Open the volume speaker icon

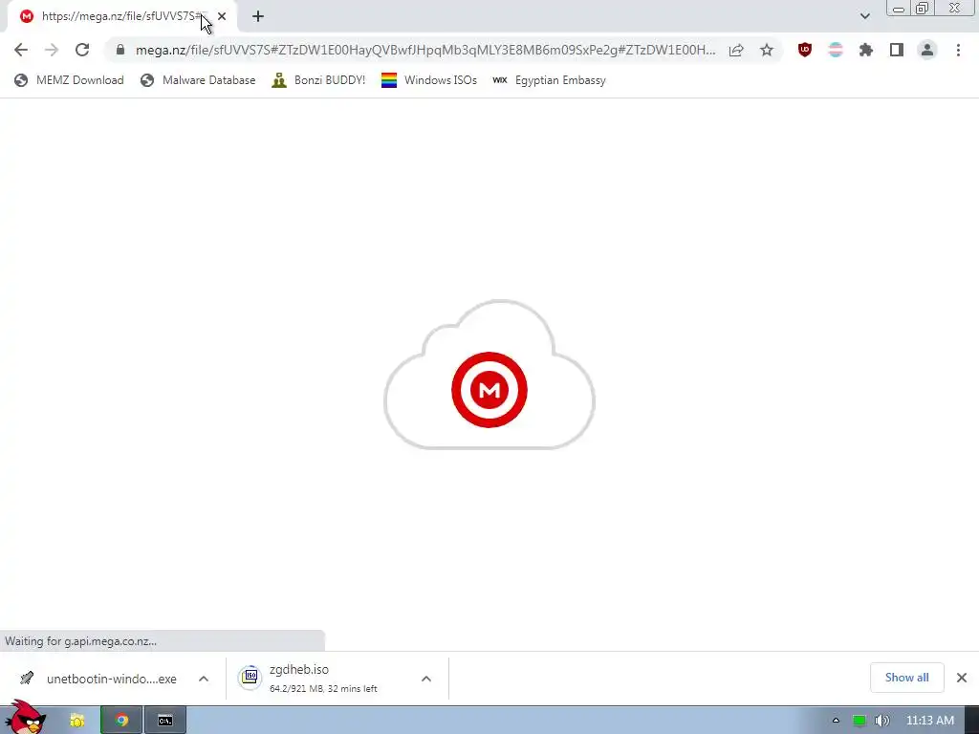tap(882, 721)
